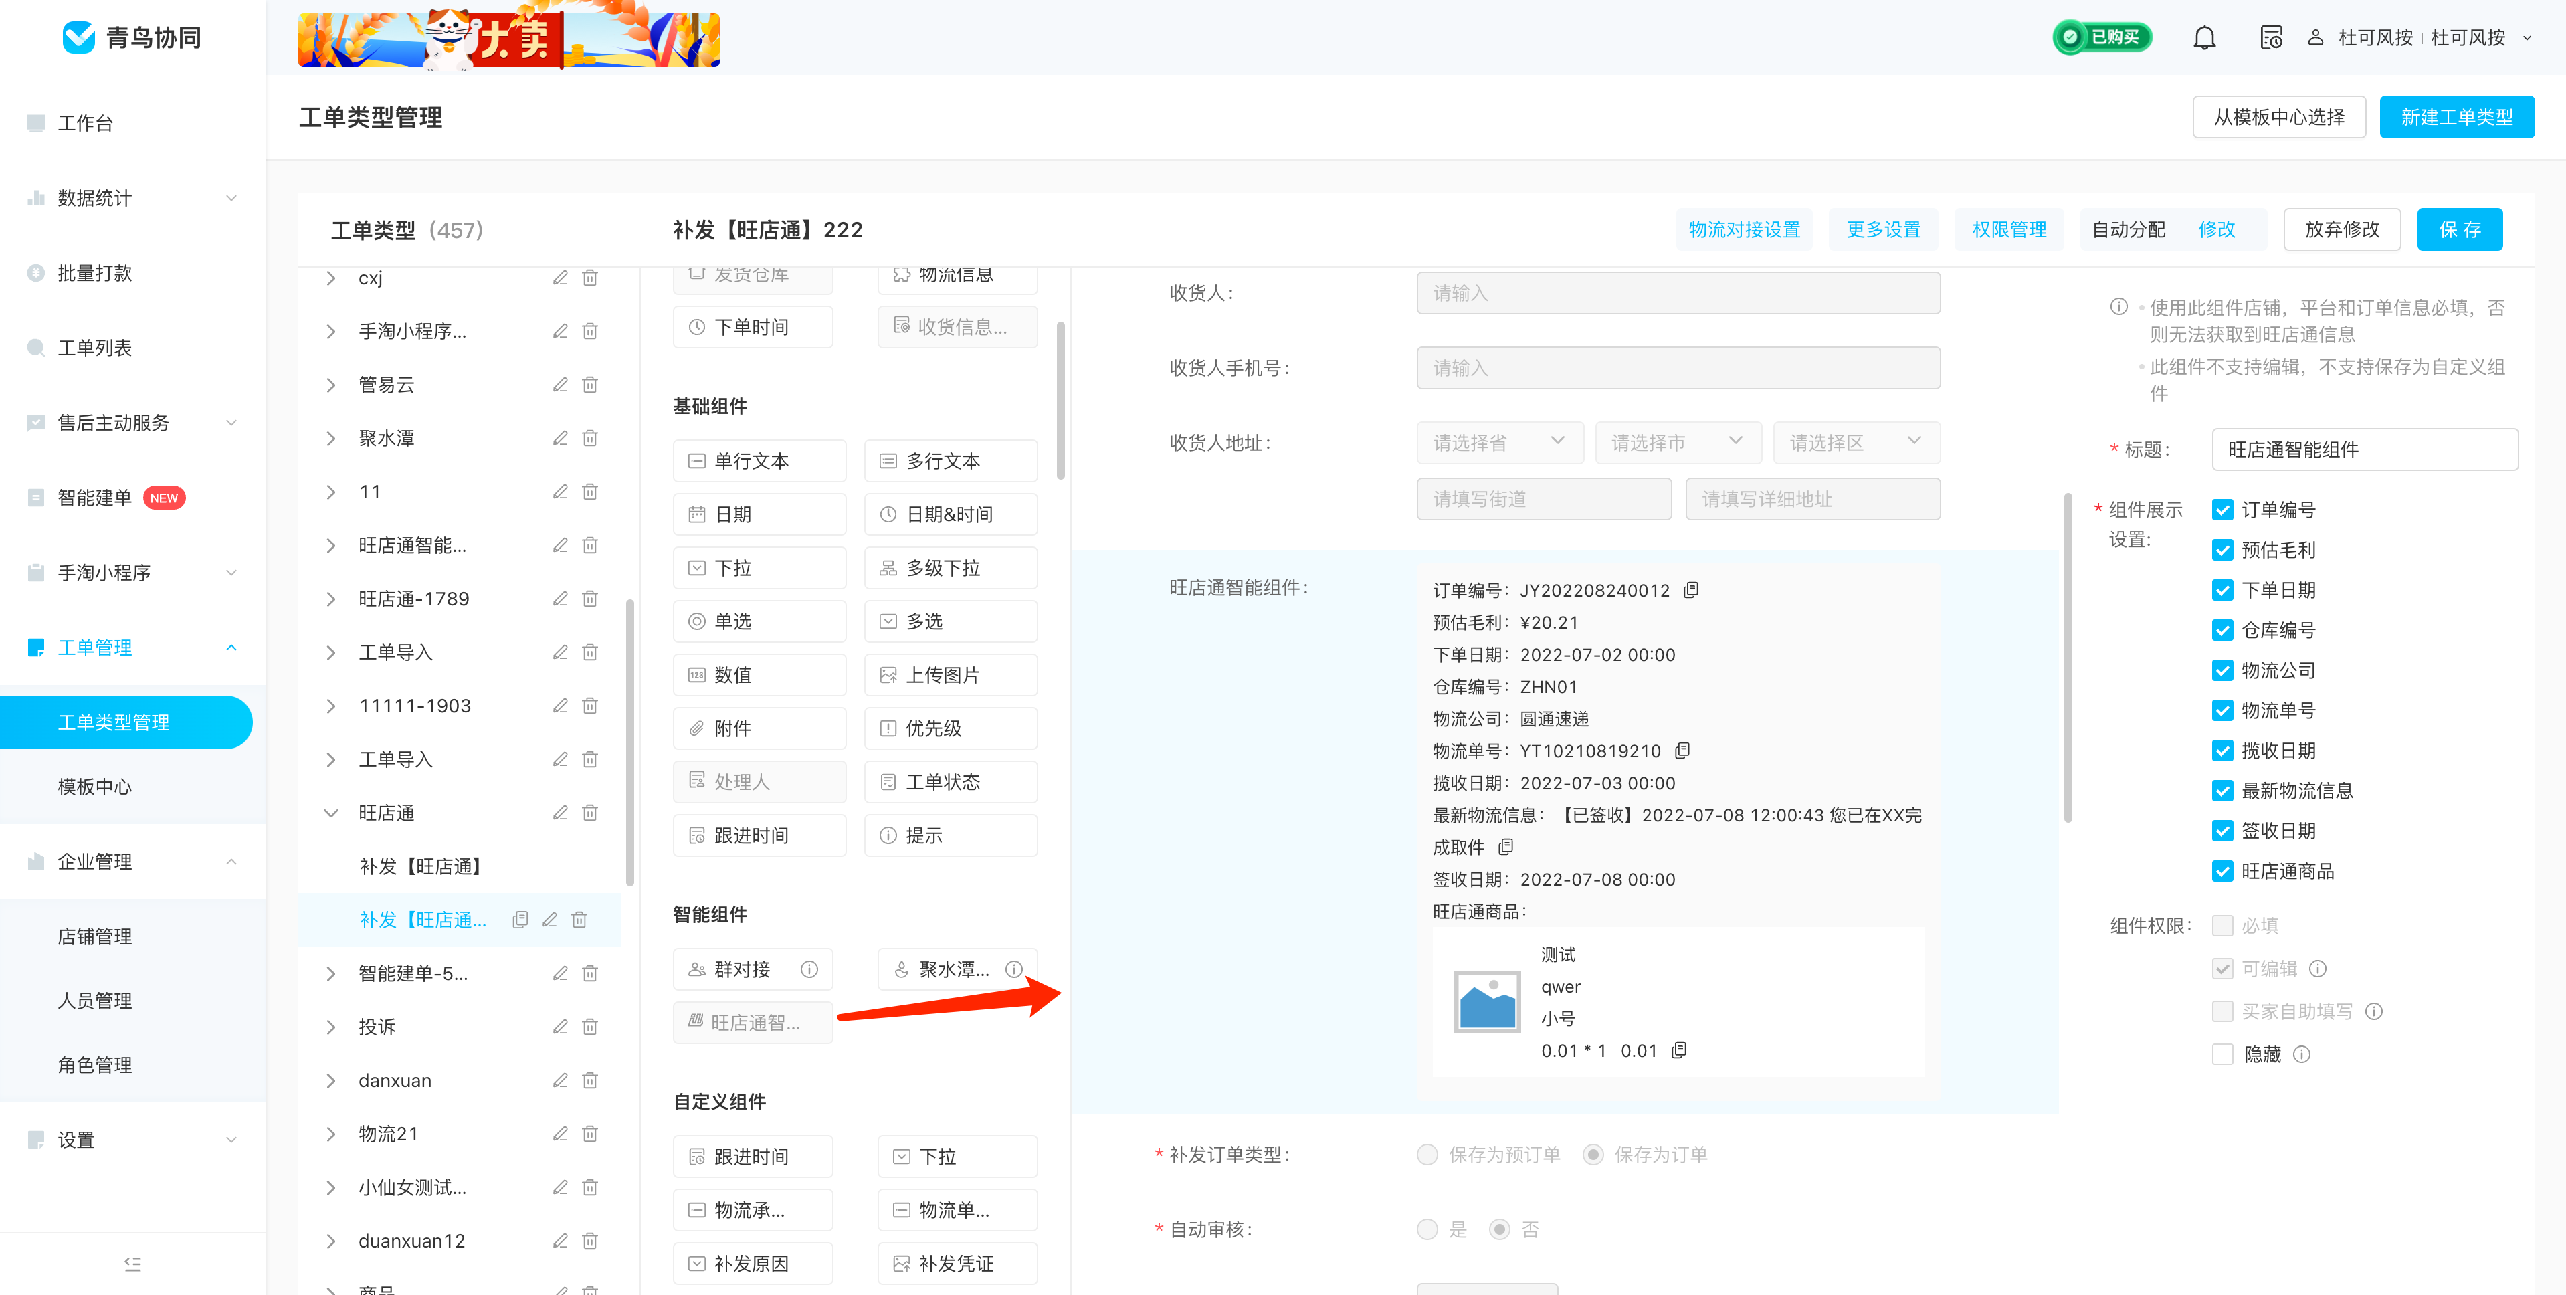The height and width of the screenshot is (1295, 2566).
Task: Click 从模板中心选择 button
Action: pos(2278,118)
